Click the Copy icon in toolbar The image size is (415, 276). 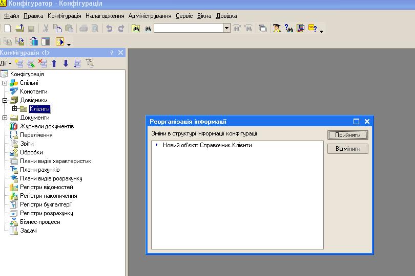coord(57,28)
